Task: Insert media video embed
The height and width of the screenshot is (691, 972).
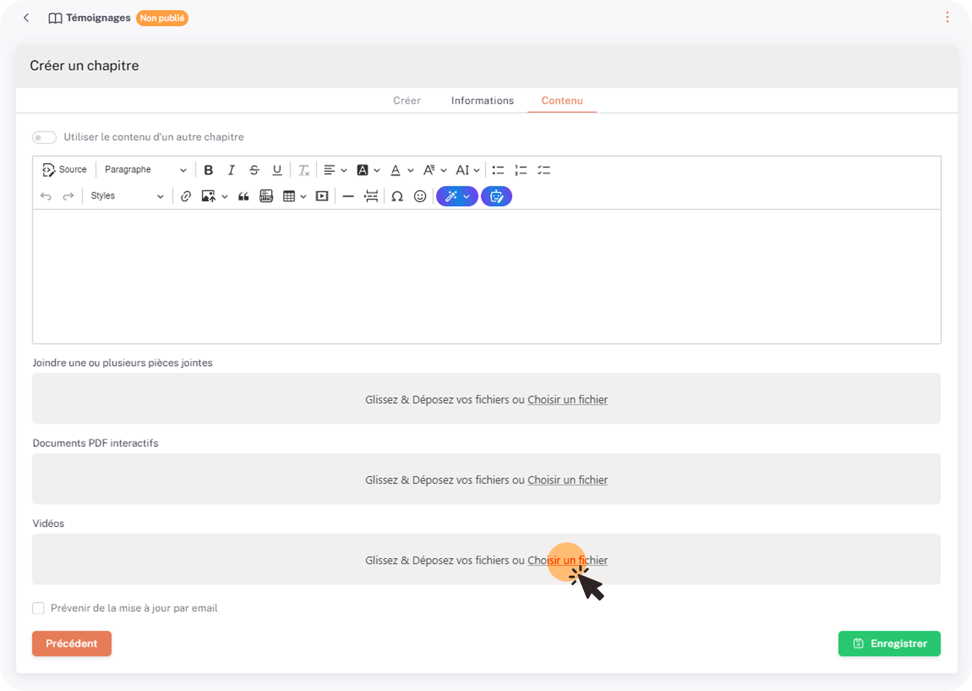Action: pyautogui.click(x=322, y=197)
